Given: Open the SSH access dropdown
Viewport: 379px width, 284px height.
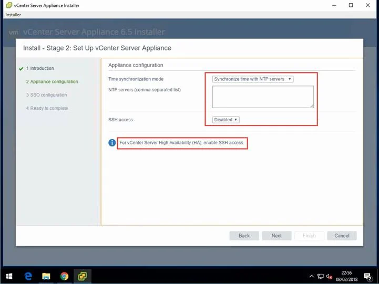Looking at the screenshot, I should point(226,120).
